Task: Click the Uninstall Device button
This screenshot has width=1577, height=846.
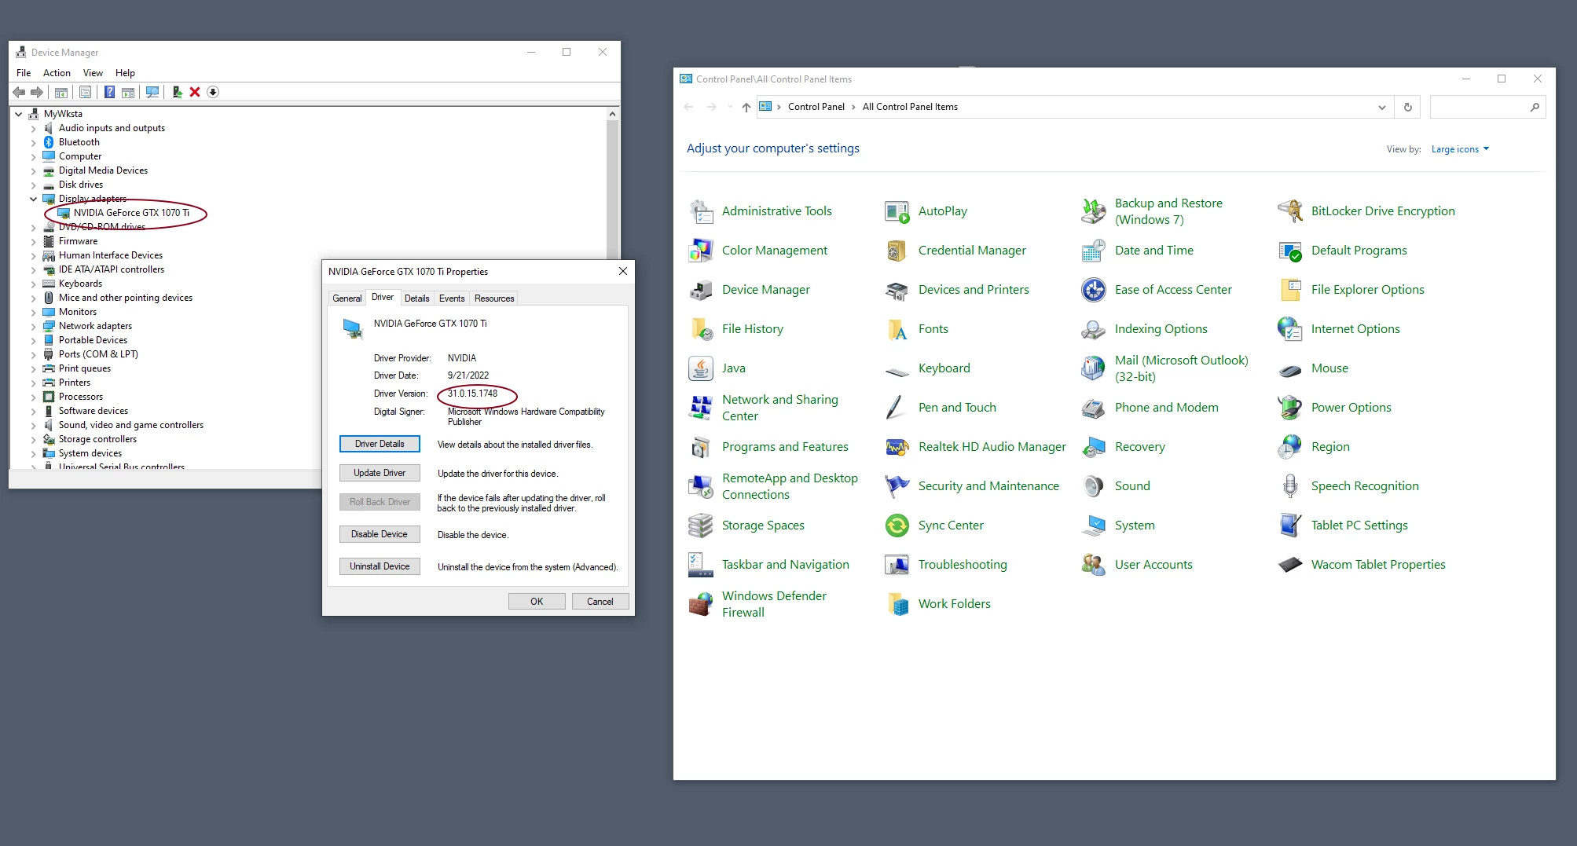Action: (380, 566)
